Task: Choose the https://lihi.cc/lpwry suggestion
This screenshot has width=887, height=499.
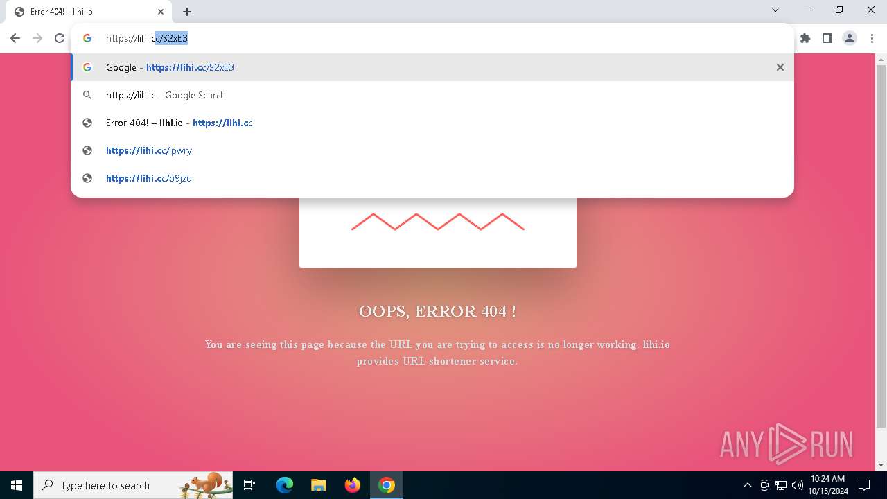Action: [x=432, y=150]
